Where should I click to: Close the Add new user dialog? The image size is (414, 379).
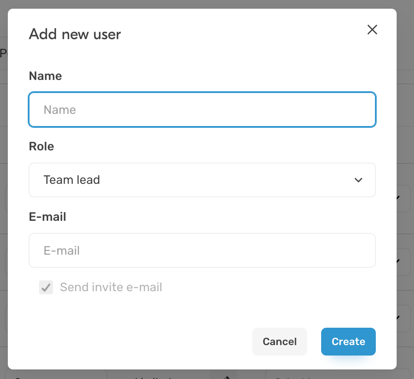(372, 30)
